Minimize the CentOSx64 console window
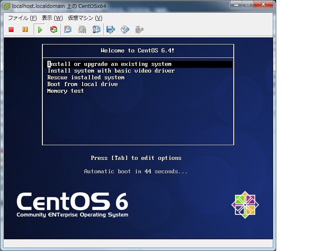Viewport: 319px width, 251px height. [236, 5]
